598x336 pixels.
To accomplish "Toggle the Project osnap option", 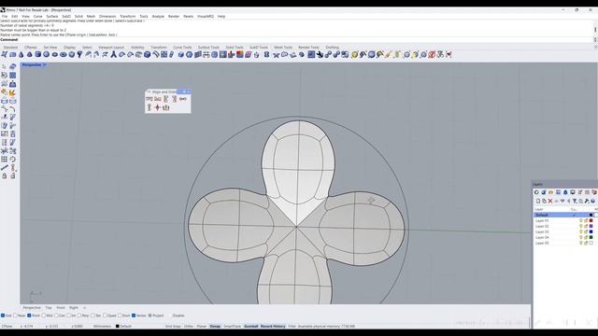I will point(149,315).
